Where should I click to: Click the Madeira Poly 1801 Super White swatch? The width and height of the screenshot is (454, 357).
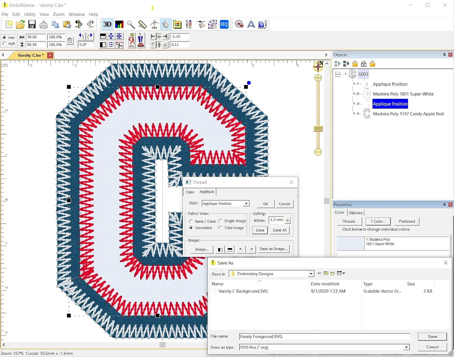pos(350,244)
